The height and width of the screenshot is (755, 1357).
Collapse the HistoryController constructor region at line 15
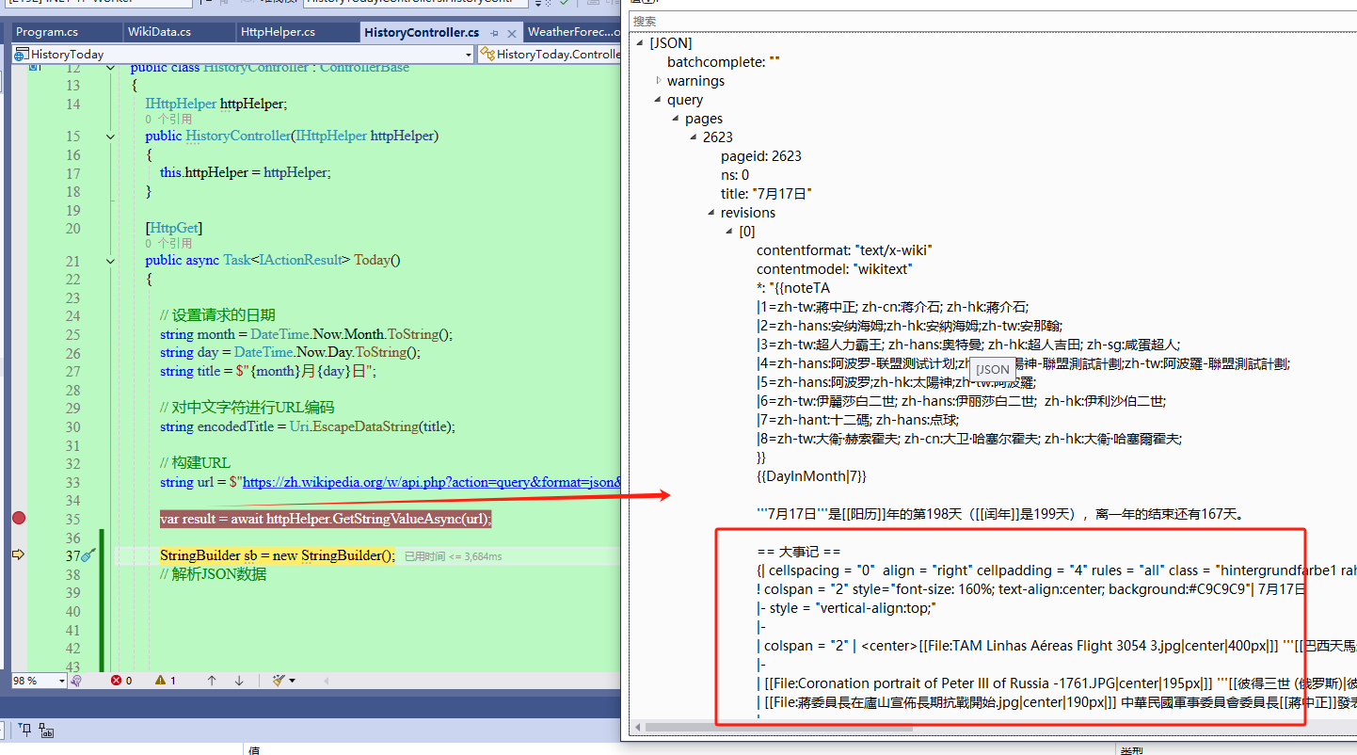111,137
